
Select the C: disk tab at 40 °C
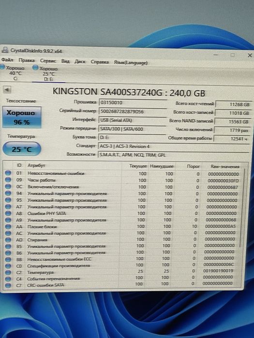click(x=14, y=73)
